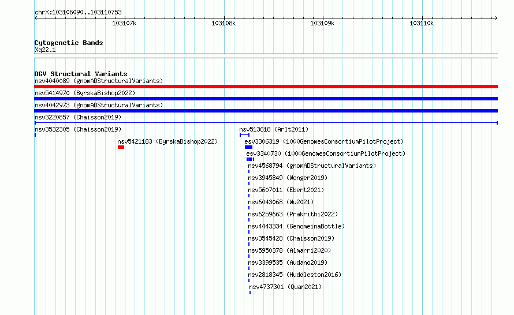Select the Xq22.1 band label
The image size is (514, 315).
point(45,50)
